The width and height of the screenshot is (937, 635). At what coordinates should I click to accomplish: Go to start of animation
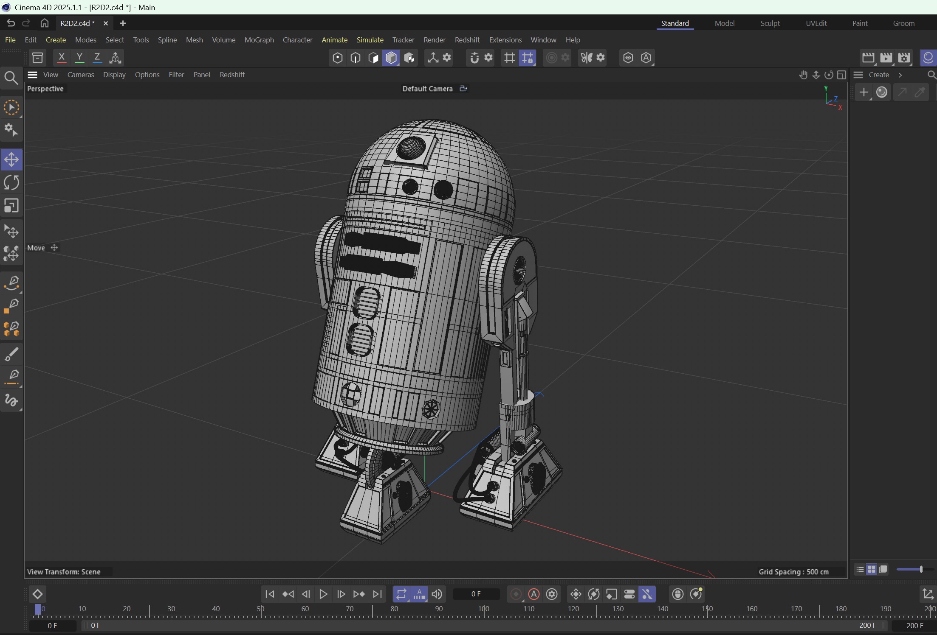(x=270, y=594)
